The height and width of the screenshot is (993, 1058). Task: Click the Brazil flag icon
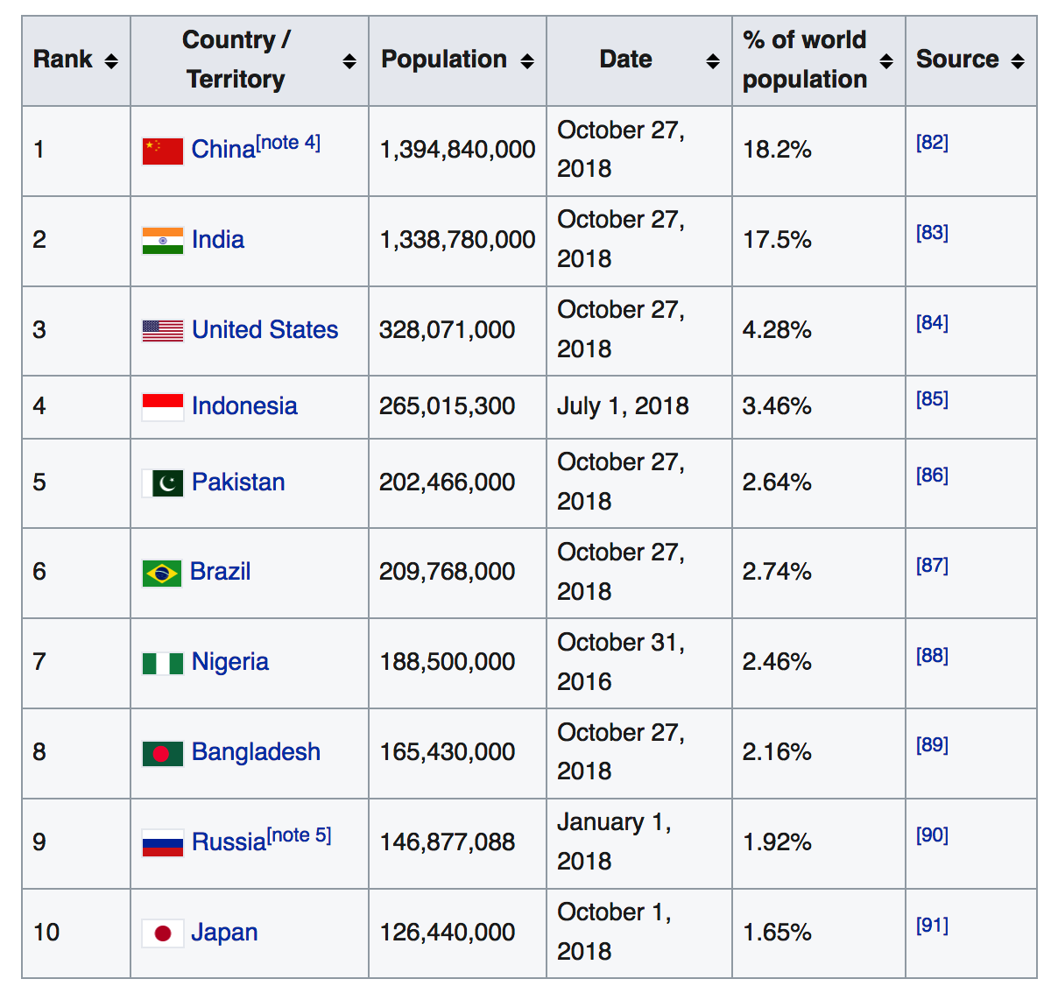(x=161, y=573)
